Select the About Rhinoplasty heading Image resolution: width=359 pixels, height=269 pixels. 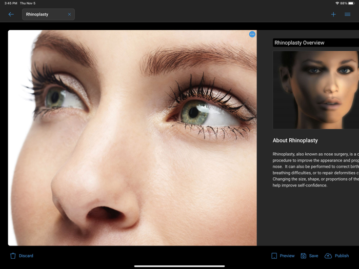pyautogui.click(x=295, y=140)
